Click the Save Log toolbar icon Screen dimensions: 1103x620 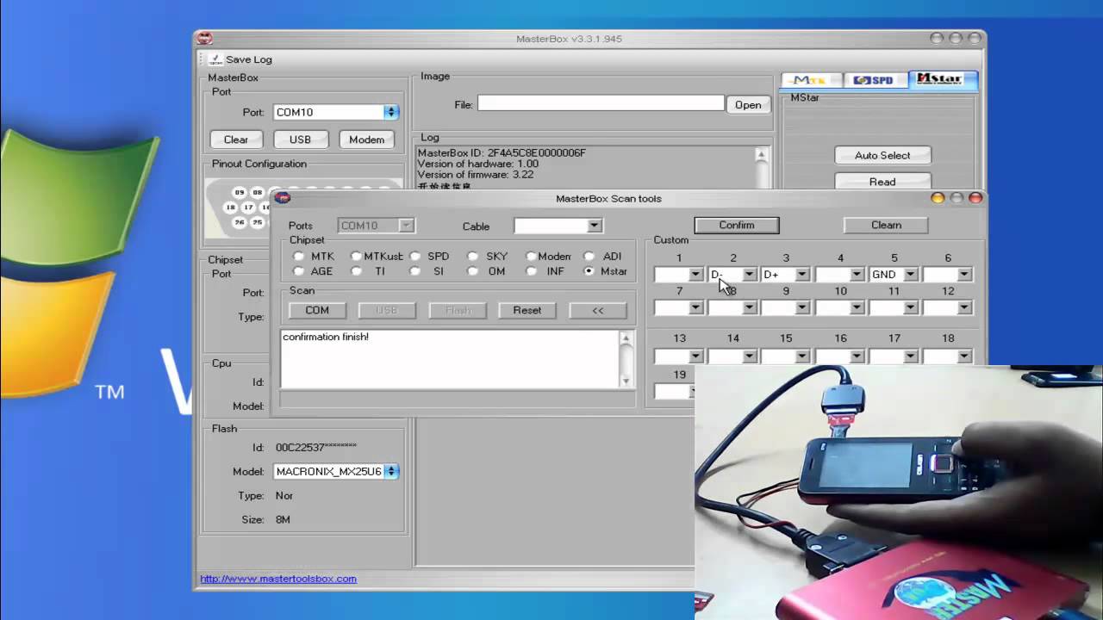pos(215,59)
